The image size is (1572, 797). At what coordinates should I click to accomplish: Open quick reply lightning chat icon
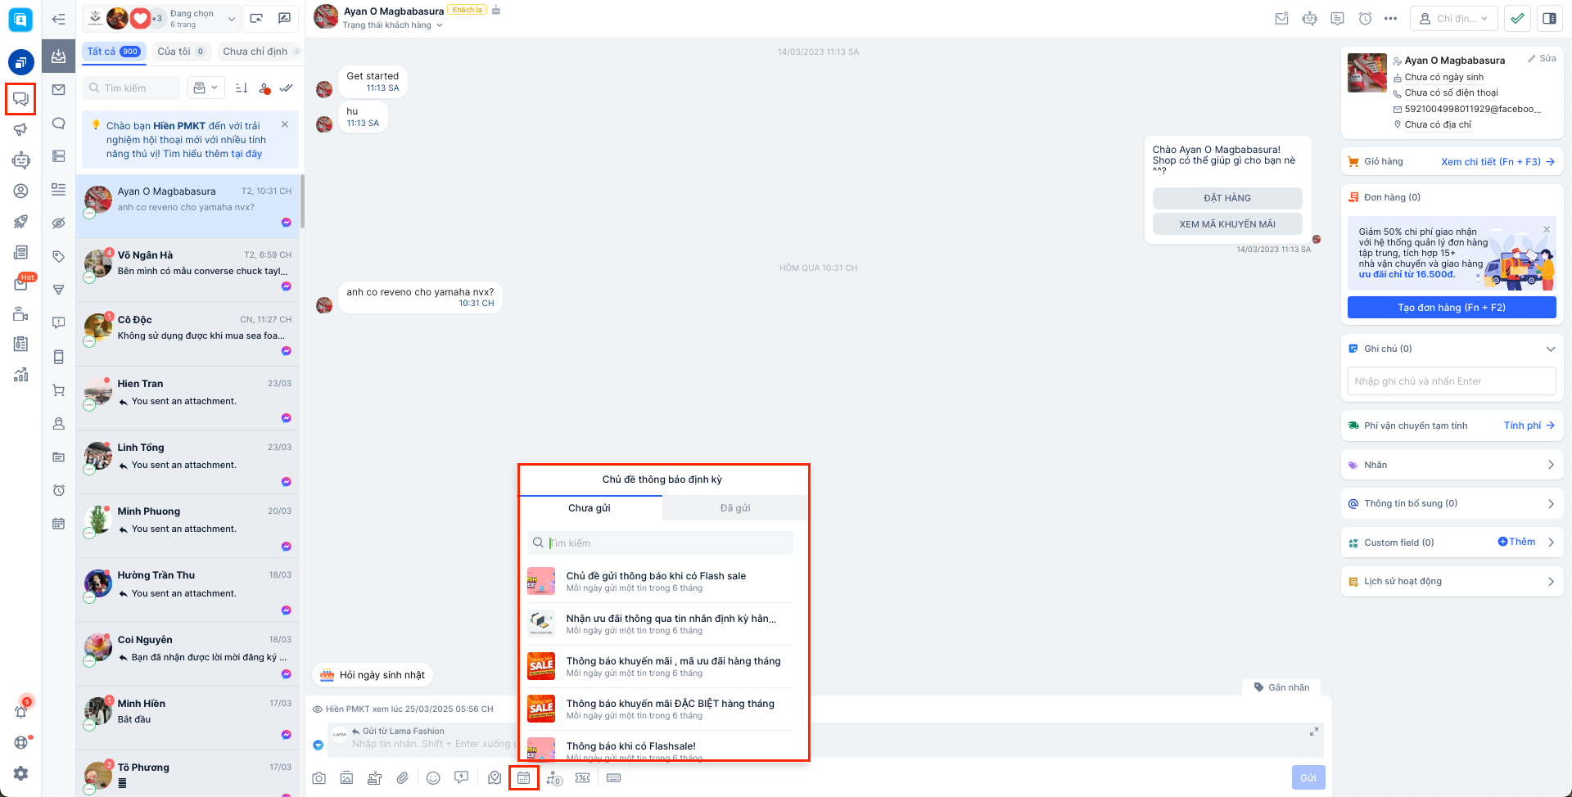462,778
